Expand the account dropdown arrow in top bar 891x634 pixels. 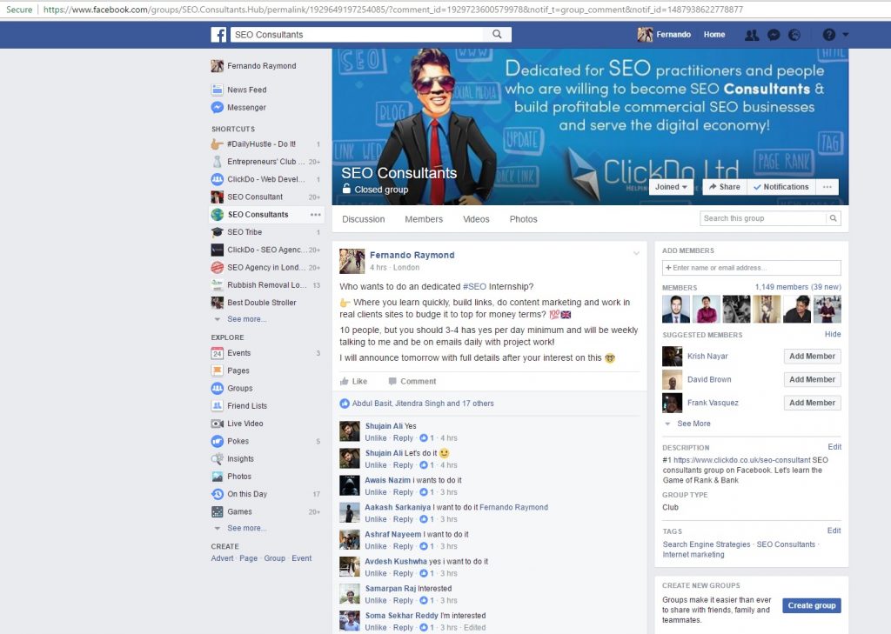click(x=846, y=35)
